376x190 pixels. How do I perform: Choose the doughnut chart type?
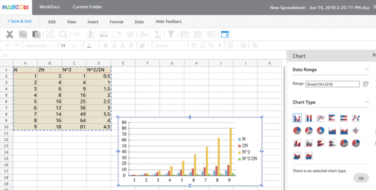tap(320, 131)
